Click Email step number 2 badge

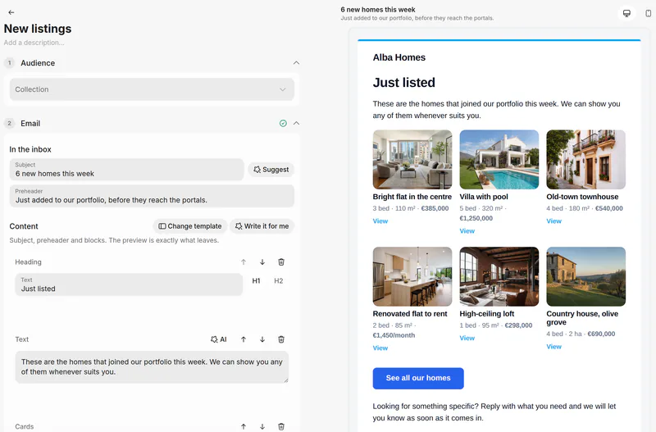click(x=9, y=123)
